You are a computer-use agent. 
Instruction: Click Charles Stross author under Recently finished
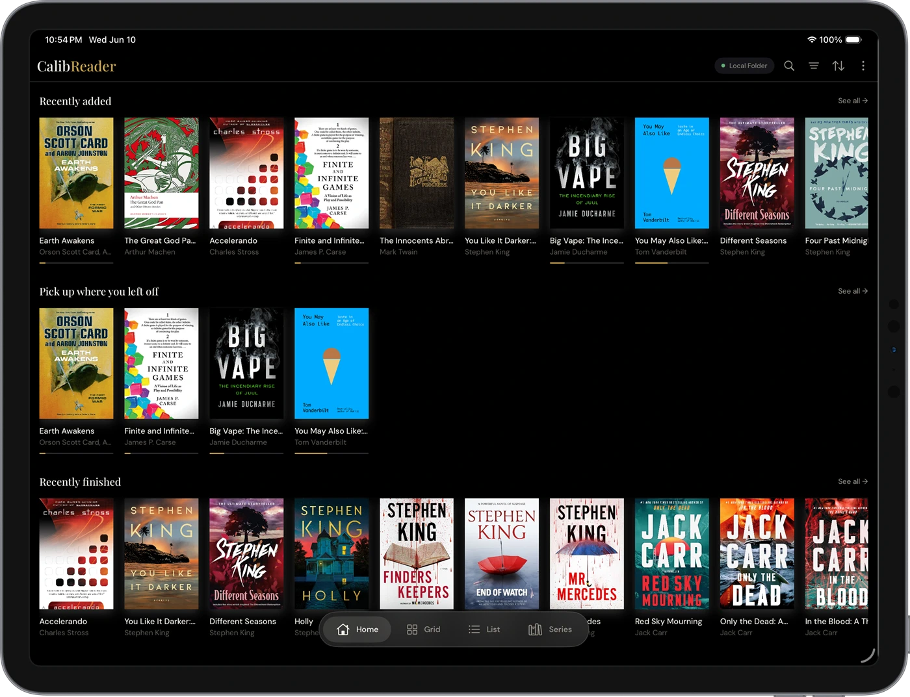(x=64, y=633)
